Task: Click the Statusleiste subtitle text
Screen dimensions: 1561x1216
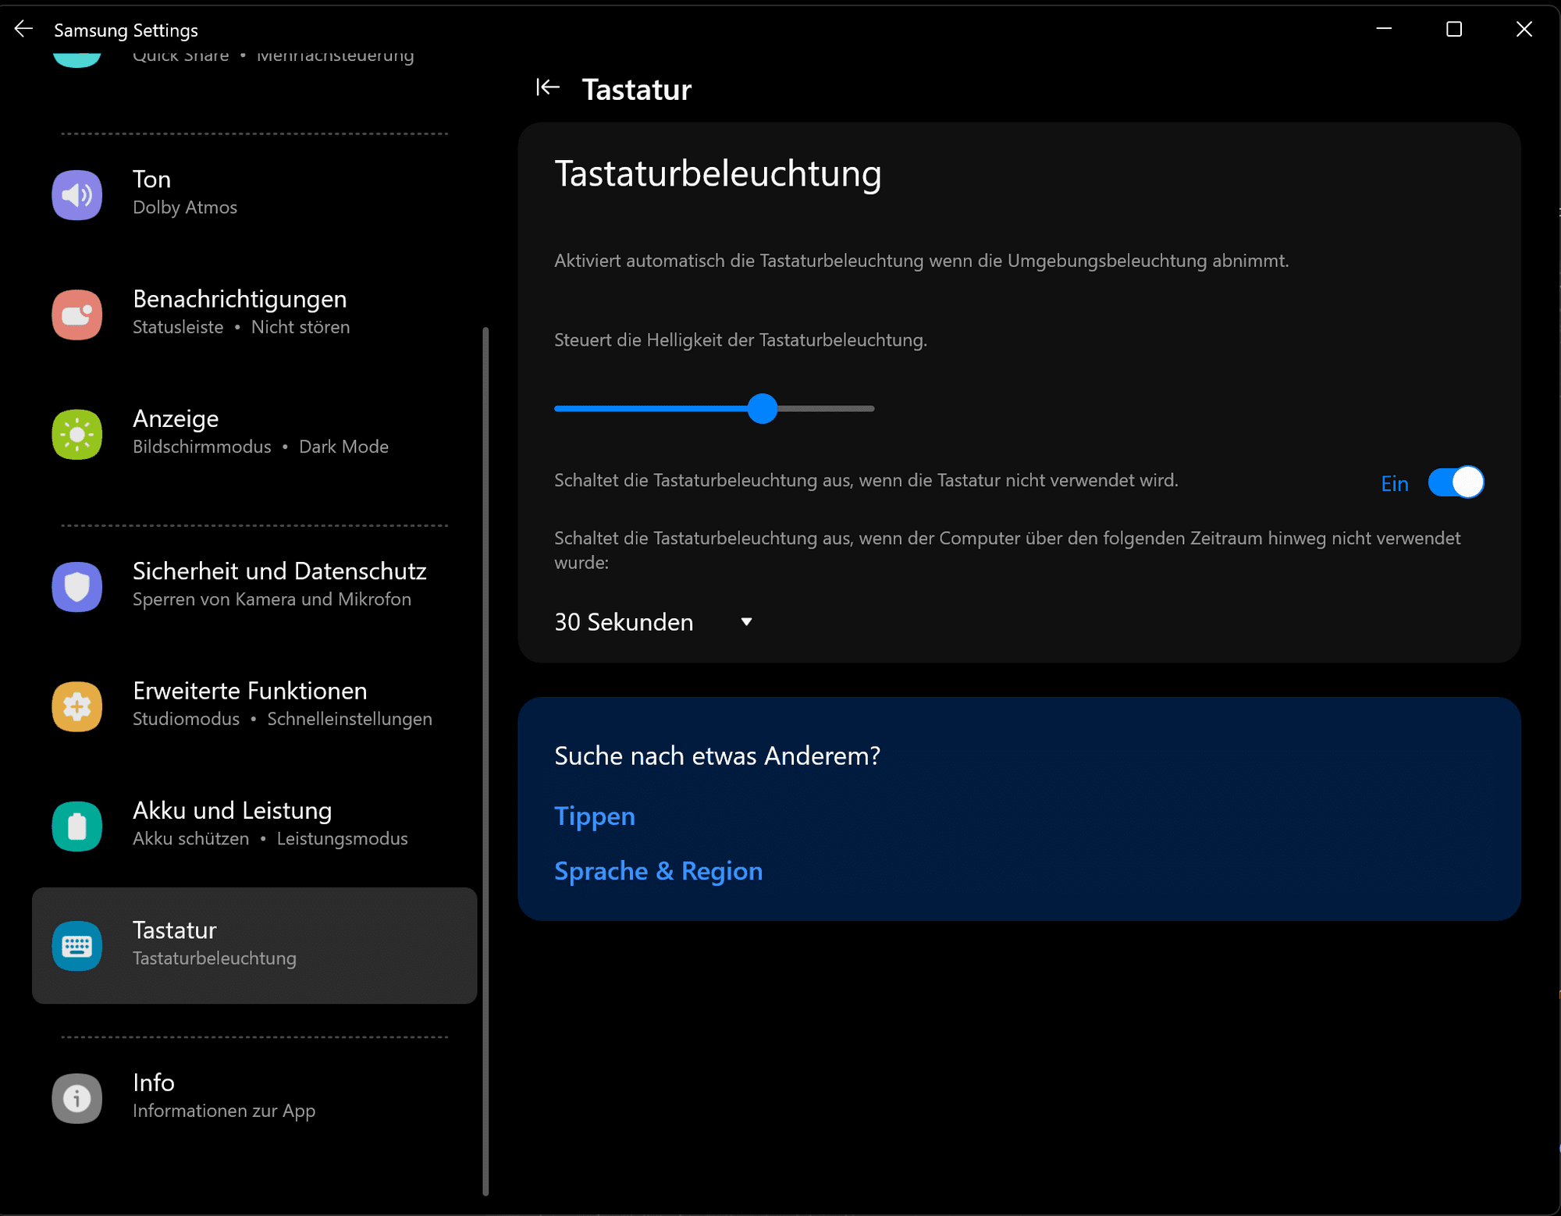Action: click(x=178, y=328)
